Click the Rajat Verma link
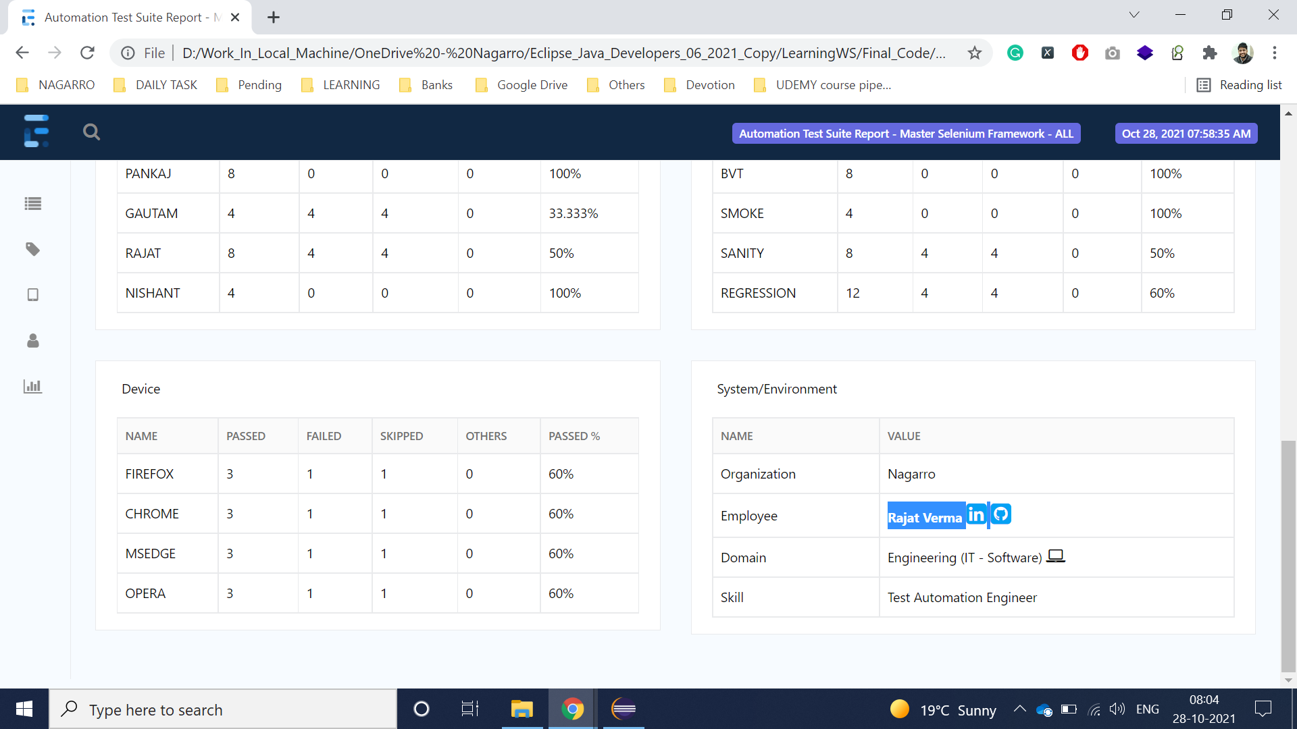The height and width of the screenshot is (729, 1297). click(x=924, y=517)
